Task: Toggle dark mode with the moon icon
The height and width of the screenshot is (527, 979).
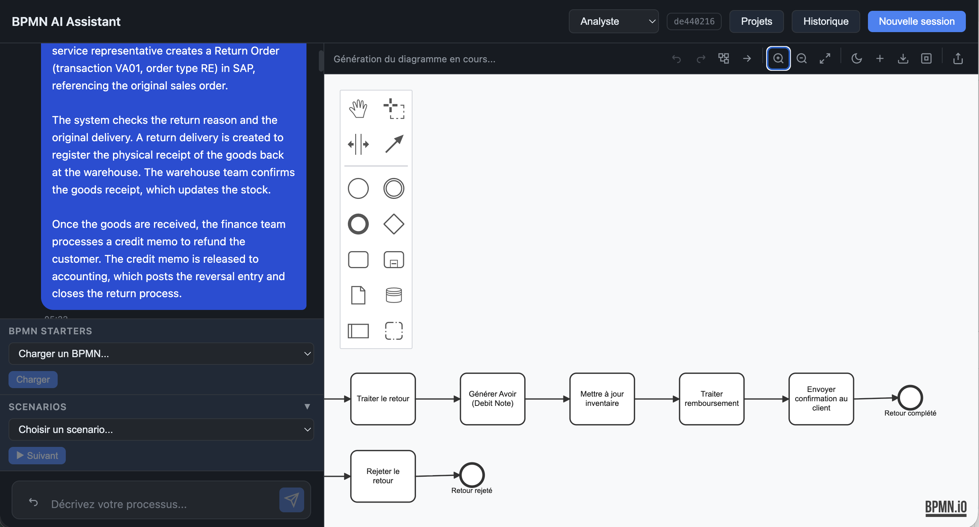Action: click(856, 58)
